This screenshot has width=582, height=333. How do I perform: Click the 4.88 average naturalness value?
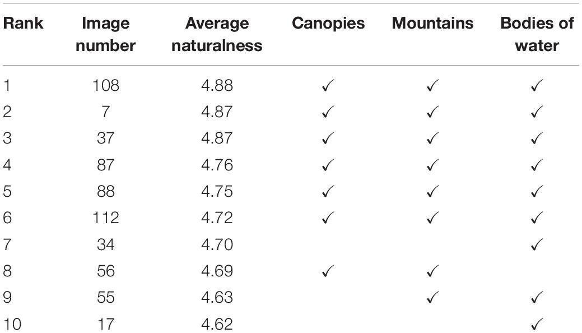[217, 85]
